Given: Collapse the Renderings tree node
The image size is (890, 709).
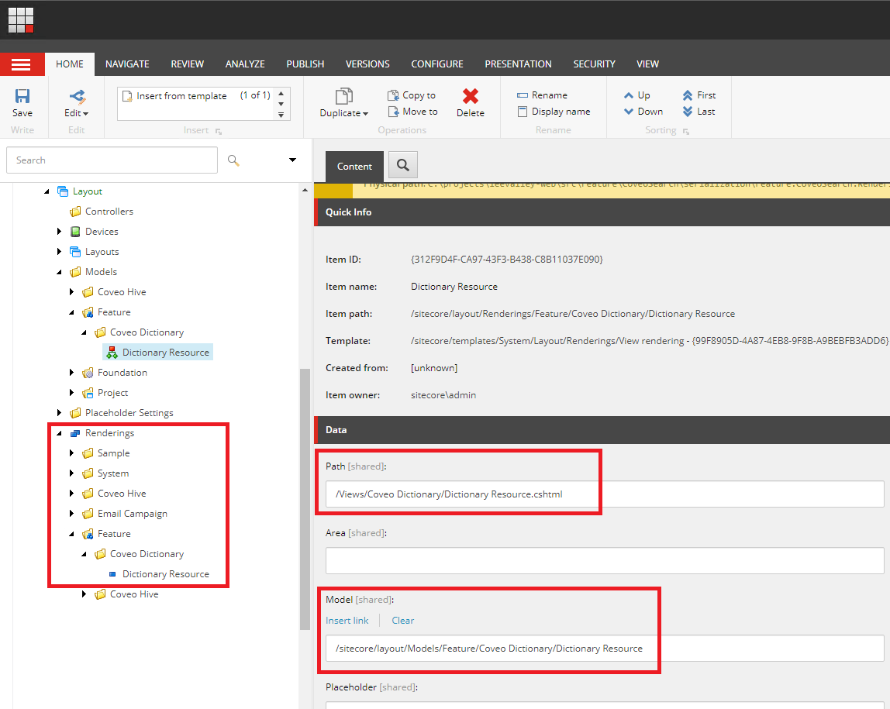Looking at the screenshot, I should coord(59,433).
